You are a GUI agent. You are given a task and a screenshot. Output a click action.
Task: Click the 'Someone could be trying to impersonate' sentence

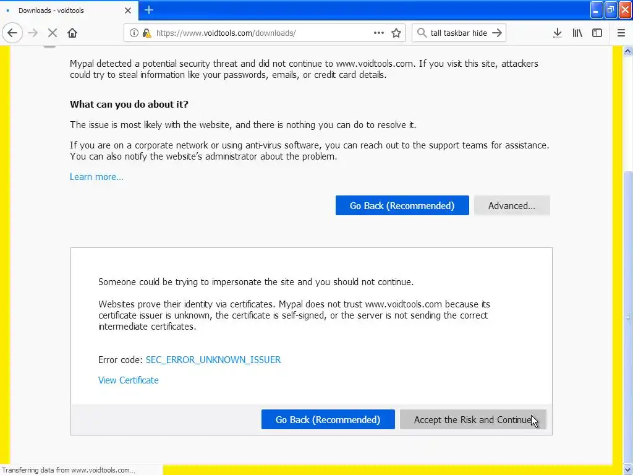(256, 282)
